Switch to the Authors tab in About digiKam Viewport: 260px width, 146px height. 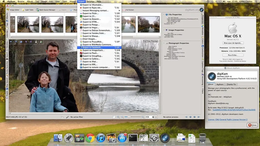coord(219,84)
